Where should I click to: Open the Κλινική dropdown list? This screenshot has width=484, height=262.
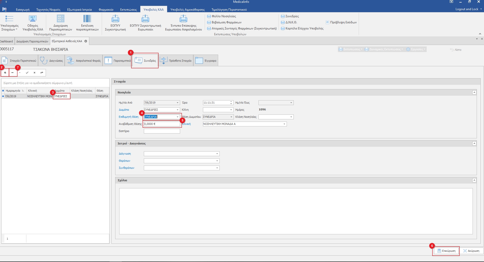[x=284, y=124]
